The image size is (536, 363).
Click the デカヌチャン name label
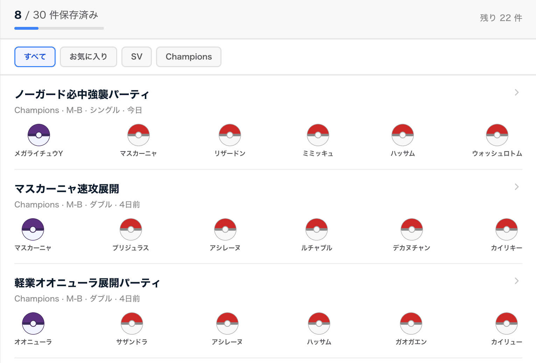[x=411, y=248]
